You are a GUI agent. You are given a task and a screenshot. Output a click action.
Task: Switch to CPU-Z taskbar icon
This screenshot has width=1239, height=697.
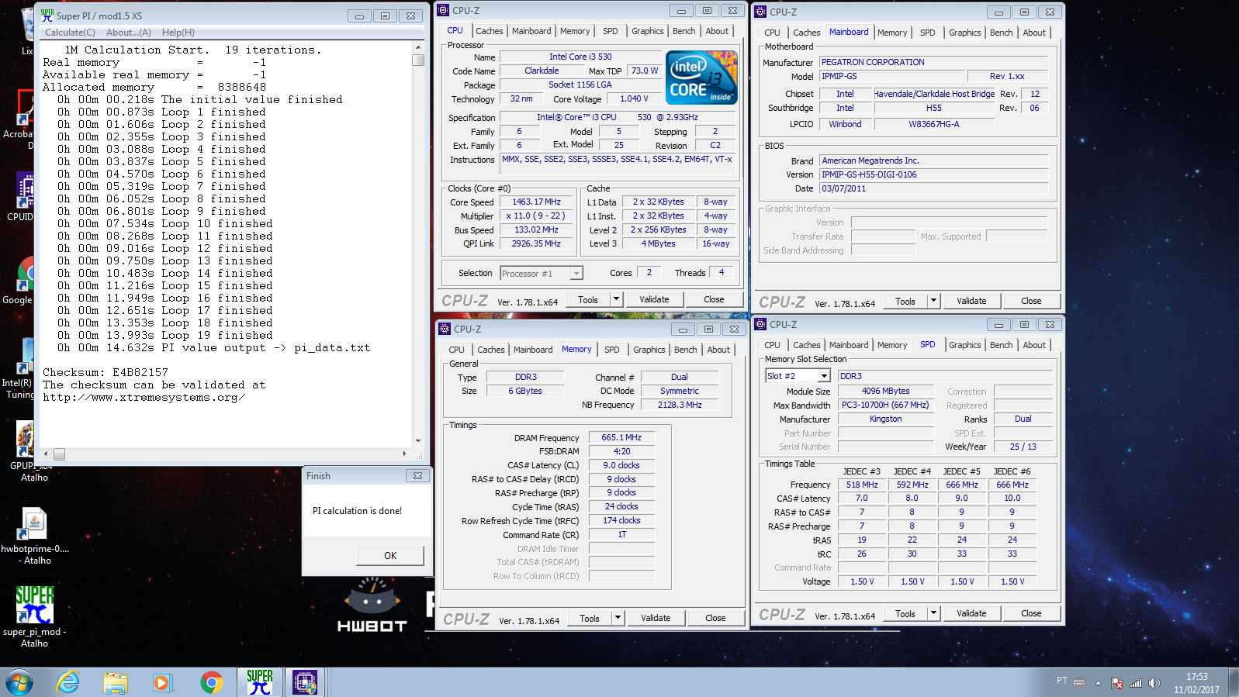pyautogui.click(x=305, y=682)
